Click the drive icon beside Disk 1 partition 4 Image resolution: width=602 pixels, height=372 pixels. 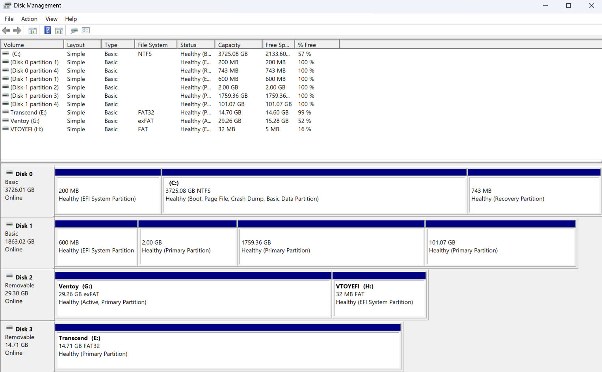6,104
